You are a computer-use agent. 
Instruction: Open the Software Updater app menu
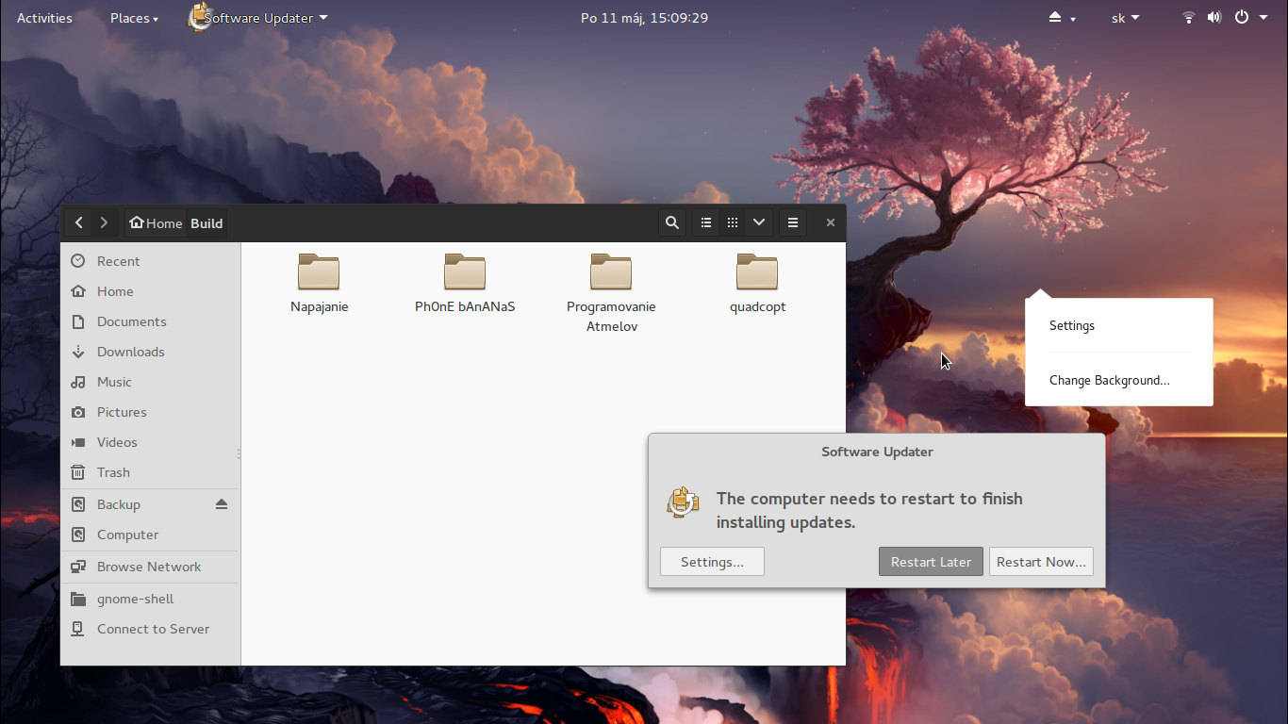(258, 18)
